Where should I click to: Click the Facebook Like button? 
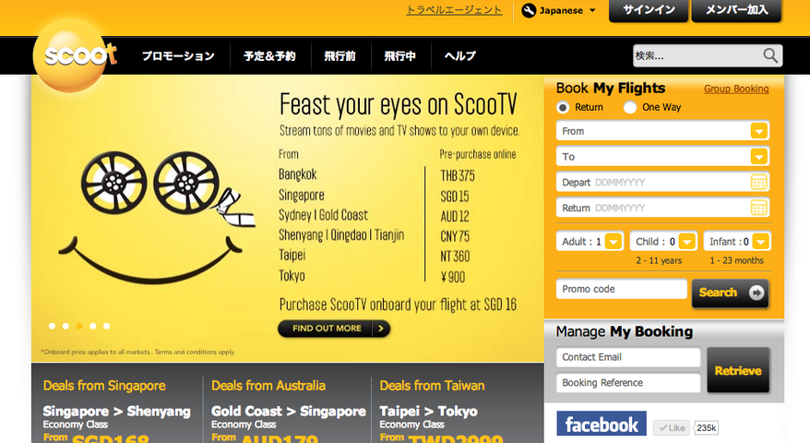click(671, 427)
